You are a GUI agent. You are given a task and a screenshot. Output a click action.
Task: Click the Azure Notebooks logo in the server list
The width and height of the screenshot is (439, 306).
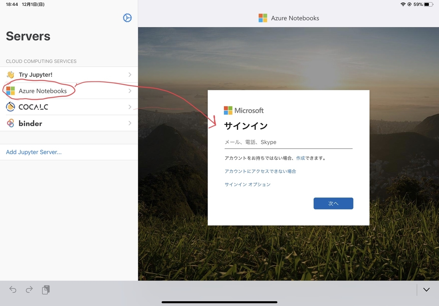coord(11,91)
